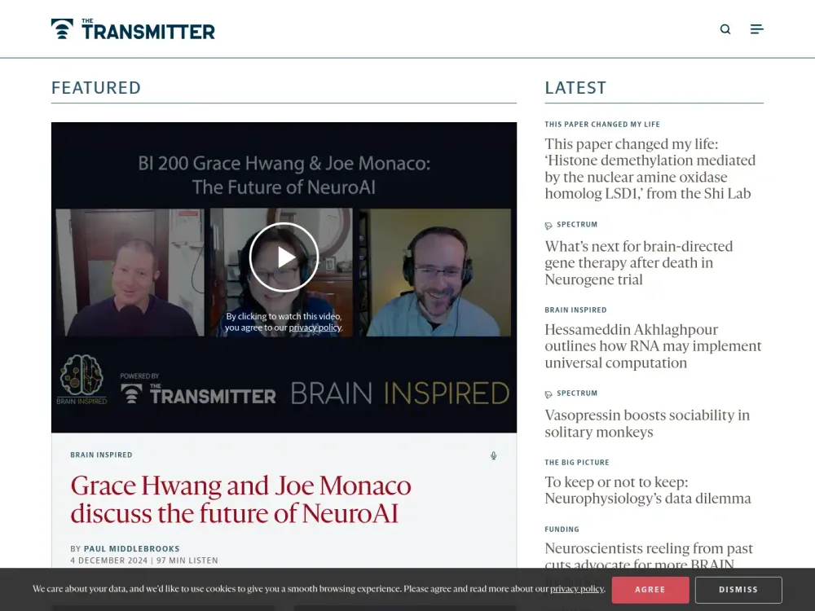The height and width of the screenshot is (611, 815).
Task: Click the microphone podcast icon
Action: coord(493,455)
